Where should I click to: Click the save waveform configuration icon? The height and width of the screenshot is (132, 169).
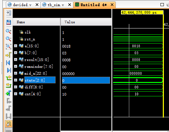click(9, 22)
